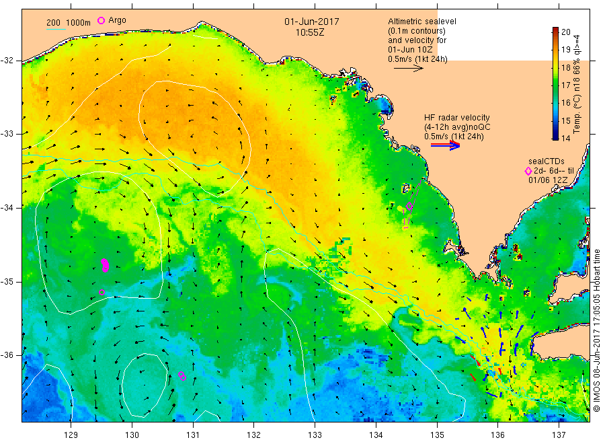Viewport: 605px width, 444px height.
Task: Click the magenta Argo legend circle
Action: 101,21
